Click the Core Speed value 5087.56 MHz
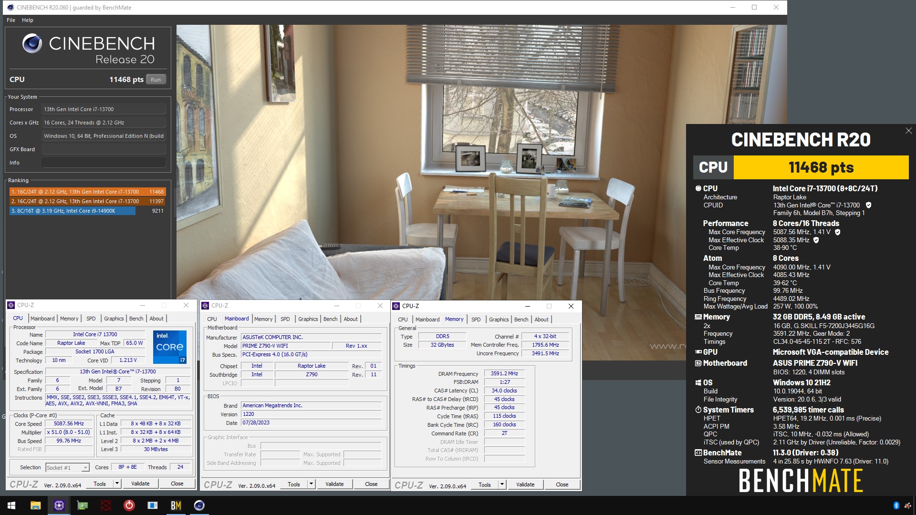 (69, 423)
